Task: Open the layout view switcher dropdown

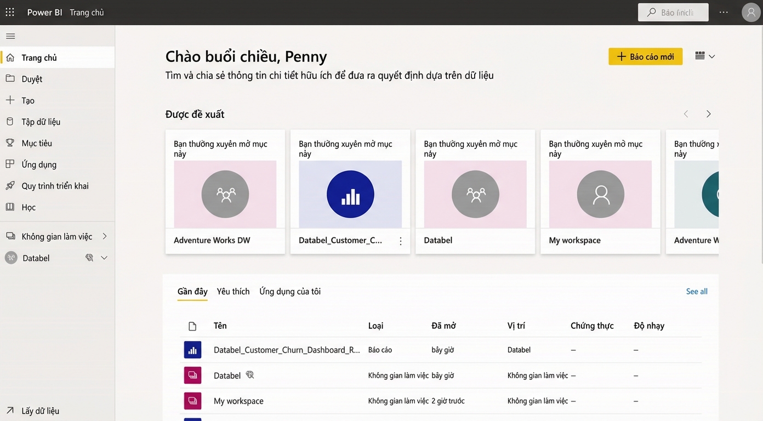Action: [x=705, y=56]
